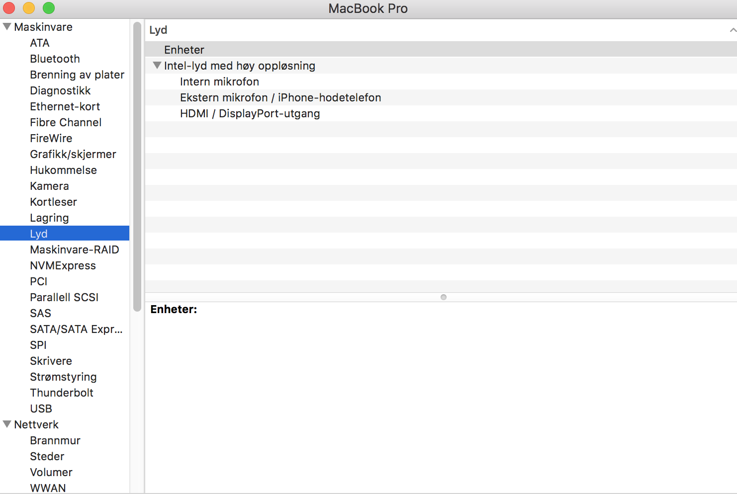Select Kamera in the sidebar
Viewport: 737px width, 494px height.
coord(49,186)
